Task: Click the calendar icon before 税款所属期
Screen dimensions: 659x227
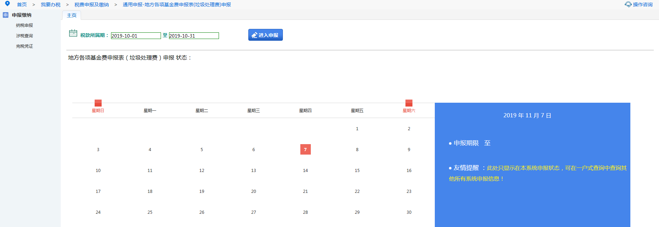Action: (73, 33)
